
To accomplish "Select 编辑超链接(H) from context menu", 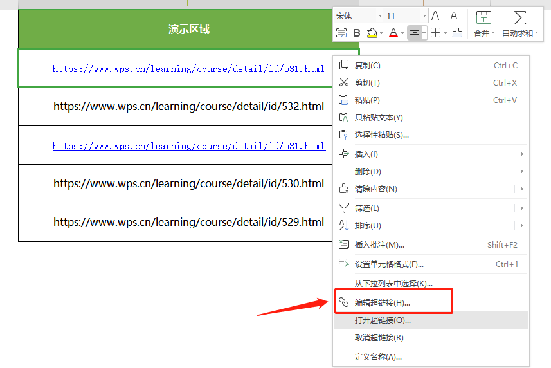I will tap(383, 302).
